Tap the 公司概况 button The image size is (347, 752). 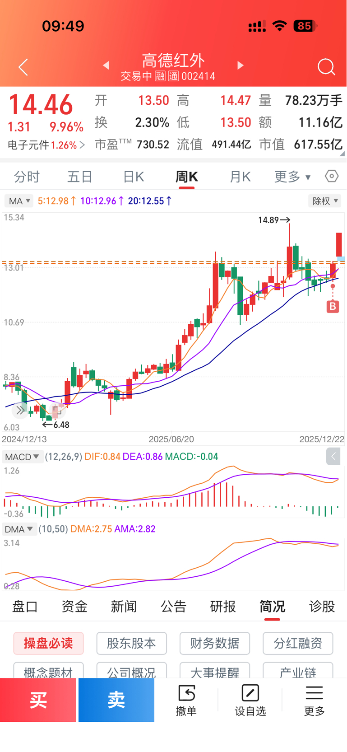tap(131, 670)
